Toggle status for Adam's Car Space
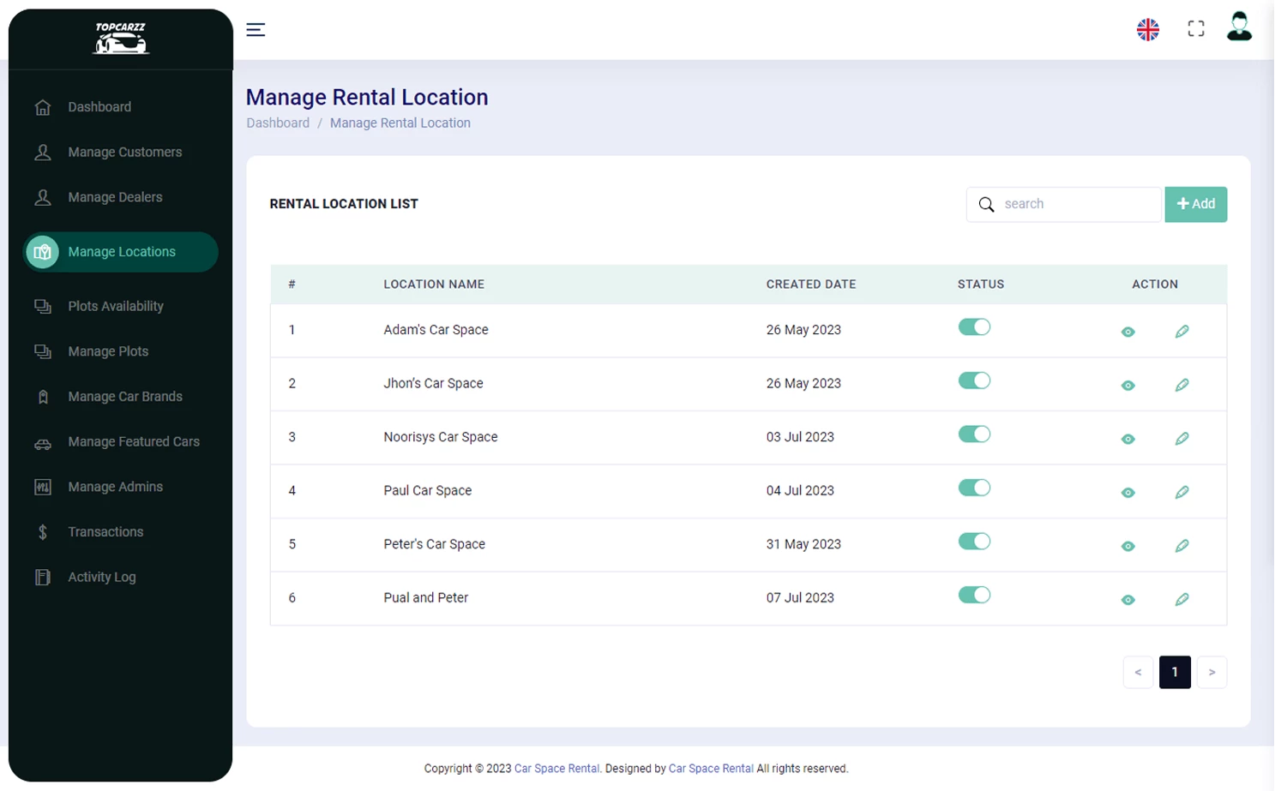Image resolution: width=1275 pixels, height=791 pixels. click(x=974, y=327)
